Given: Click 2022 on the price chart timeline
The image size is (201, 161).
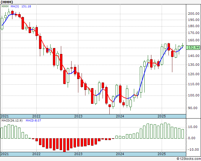Looking at the screenshot, I should [36, 116].
